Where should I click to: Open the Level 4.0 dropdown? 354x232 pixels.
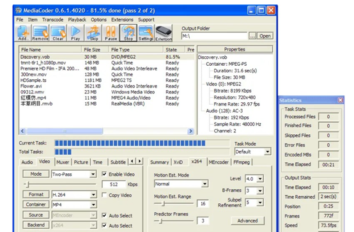pos(260,179)
